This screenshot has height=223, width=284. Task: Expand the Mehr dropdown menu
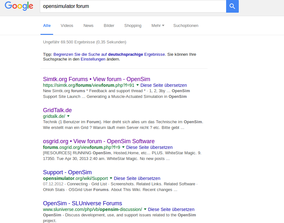(x=158, y=26)
